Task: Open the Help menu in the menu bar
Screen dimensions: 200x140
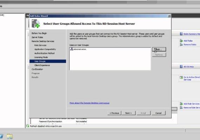Action: click(x=1, y=6)
